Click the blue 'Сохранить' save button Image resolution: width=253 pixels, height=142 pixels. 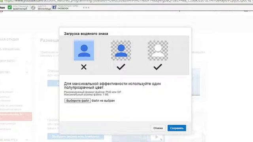(177, 128)
